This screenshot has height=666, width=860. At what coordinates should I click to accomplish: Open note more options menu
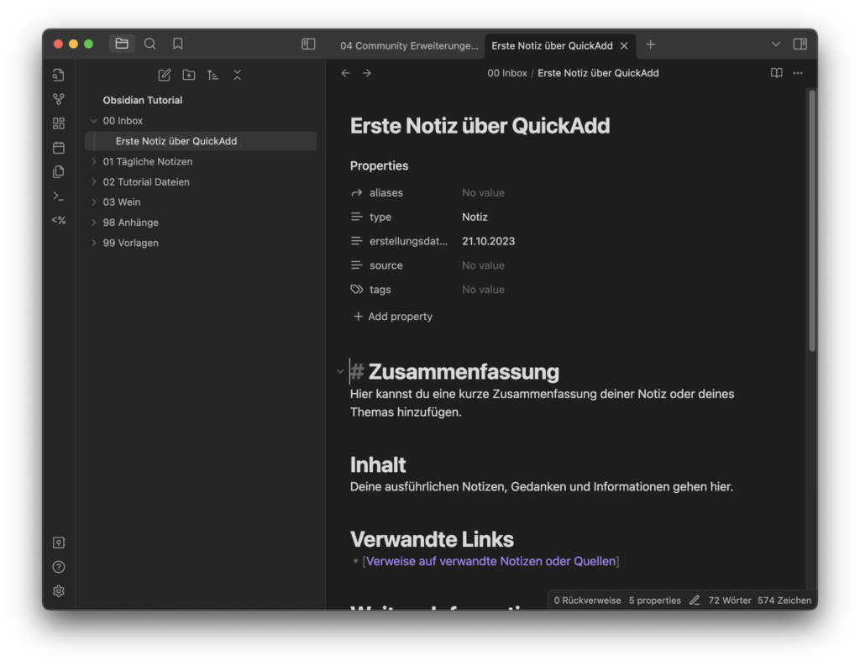798,73
